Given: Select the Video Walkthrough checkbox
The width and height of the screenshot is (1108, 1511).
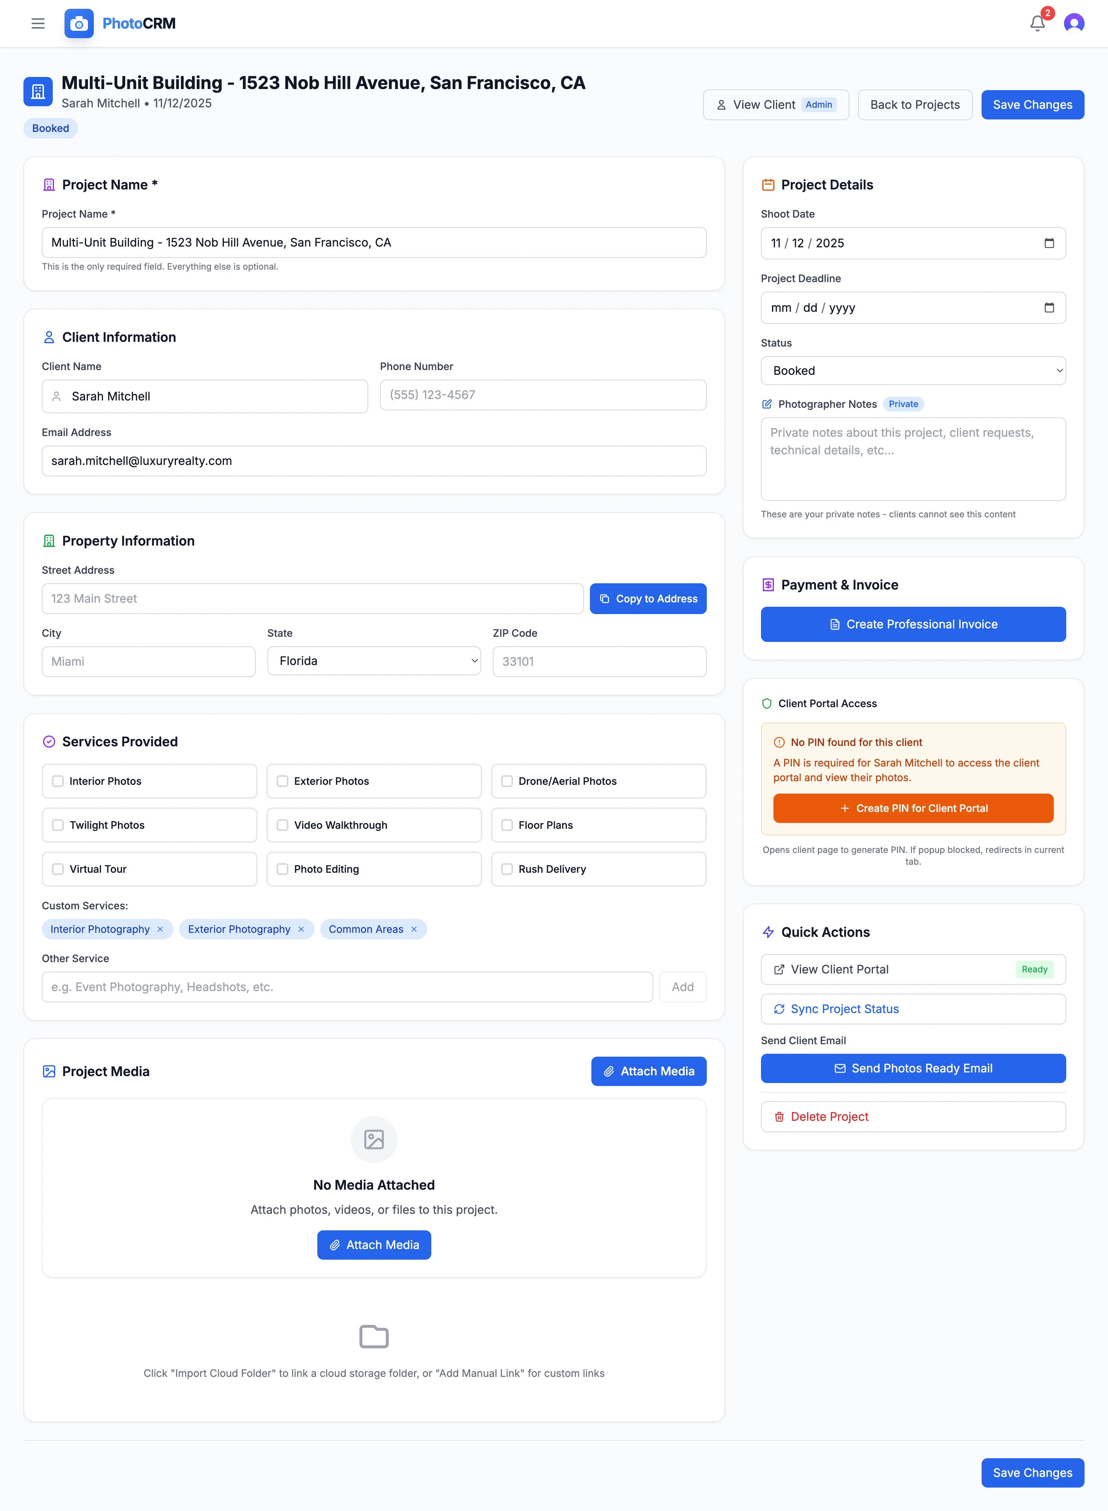Looking at the screenshot, I should coord(282,825).
